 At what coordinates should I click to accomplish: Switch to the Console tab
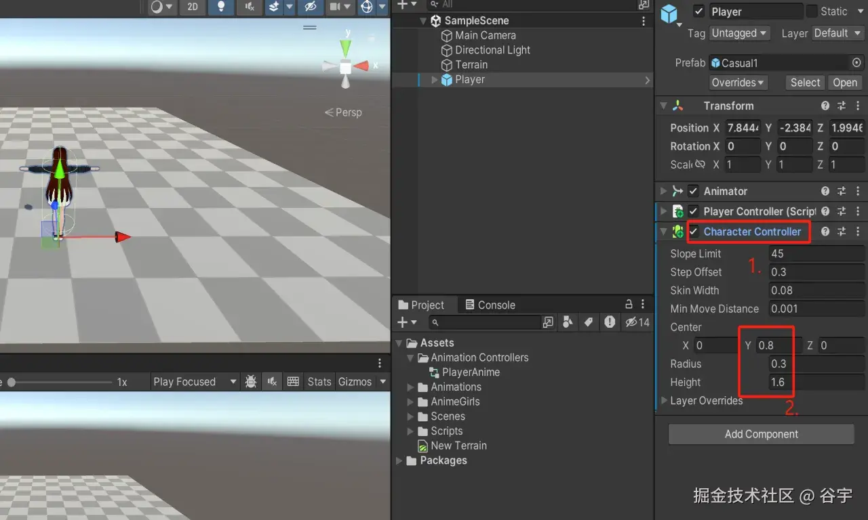pyautogui.click(x=490, y=305)
